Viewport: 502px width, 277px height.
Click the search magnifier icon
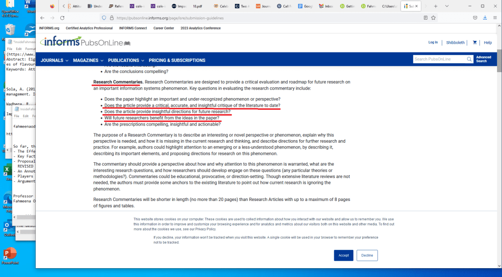469,59
